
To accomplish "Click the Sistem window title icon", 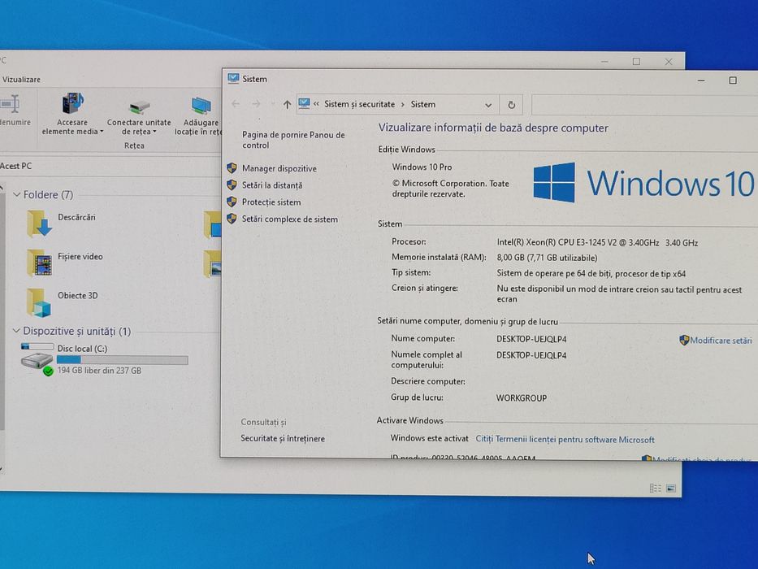I will [233, 78].
